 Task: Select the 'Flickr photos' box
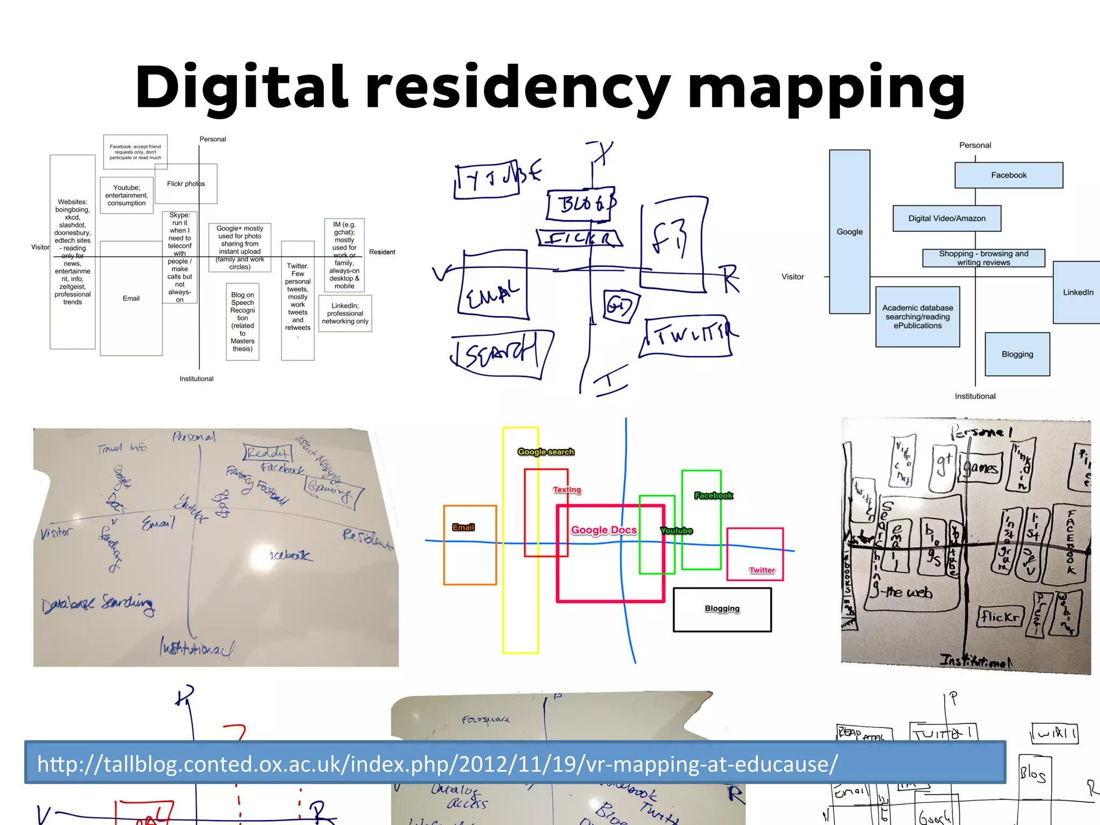[186, 184]
